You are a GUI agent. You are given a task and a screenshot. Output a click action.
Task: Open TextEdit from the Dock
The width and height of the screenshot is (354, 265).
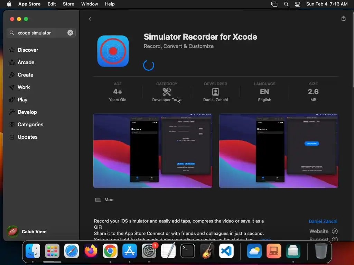point(168,251)
